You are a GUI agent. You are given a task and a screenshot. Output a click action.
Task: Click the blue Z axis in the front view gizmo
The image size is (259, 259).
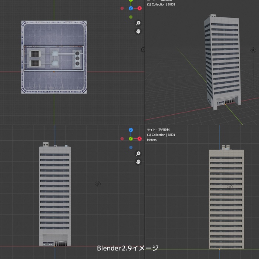tap(131, 130)
